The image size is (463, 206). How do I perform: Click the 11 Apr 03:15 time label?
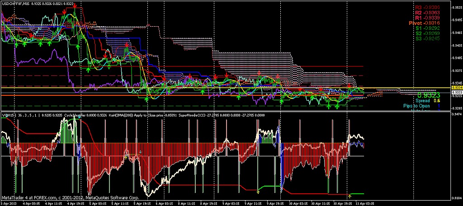[x=365, y=203]
